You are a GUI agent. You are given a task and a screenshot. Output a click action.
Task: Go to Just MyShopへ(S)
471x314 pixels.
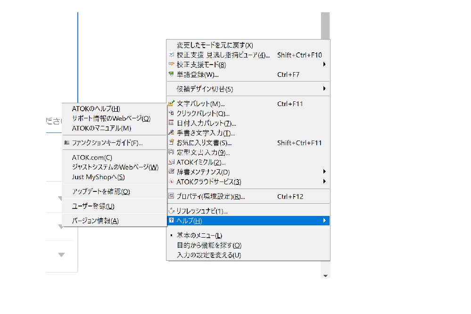pyautogui.click(x=98, y=177)
